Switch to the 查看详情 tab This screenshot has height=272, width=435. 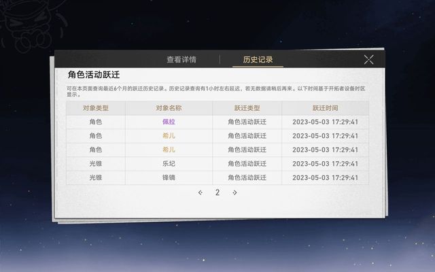click(181, 60)
